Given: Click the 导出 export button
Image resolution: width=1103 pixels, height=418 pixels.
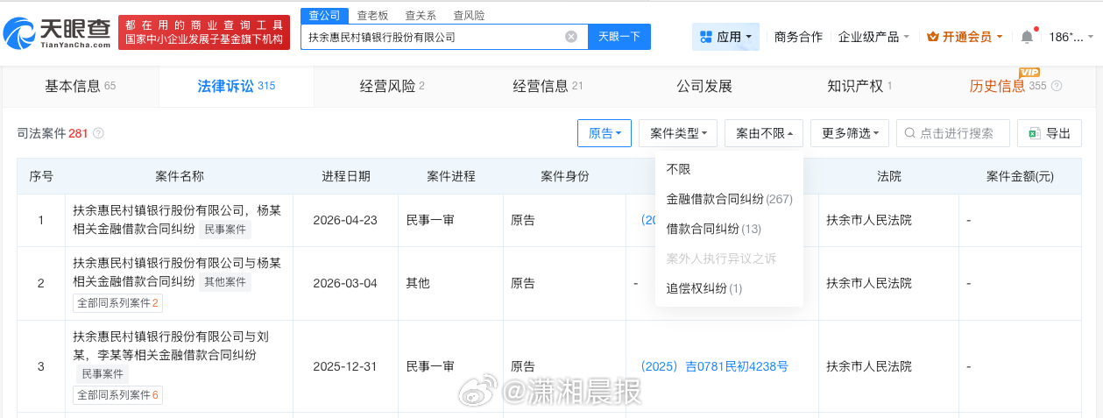Looking at the screenshot, I should tap(1050, 133).
